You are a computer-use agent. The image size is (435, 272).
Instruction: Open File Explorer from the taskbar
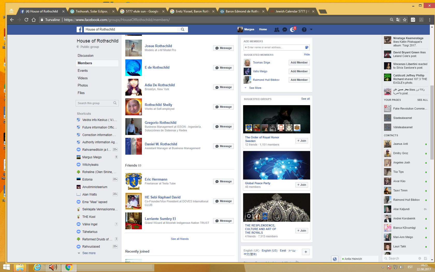[x=20, y=267]
